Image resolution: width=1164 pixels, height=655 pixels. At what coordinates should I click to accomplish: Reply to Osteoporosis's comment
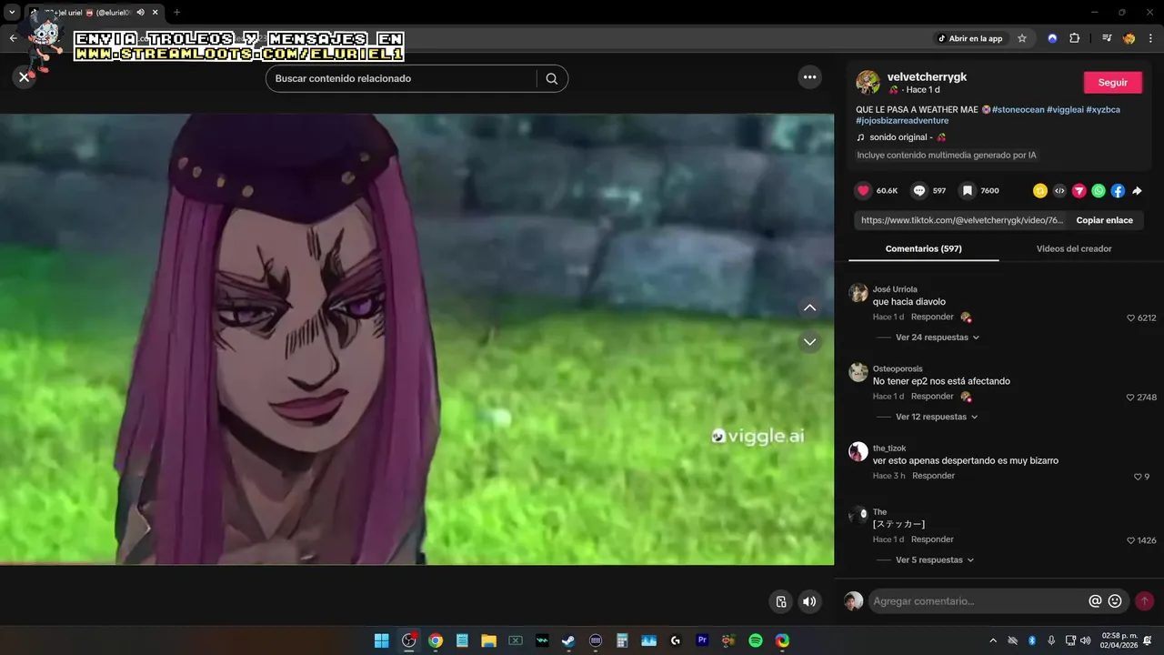tap(932, 397)
